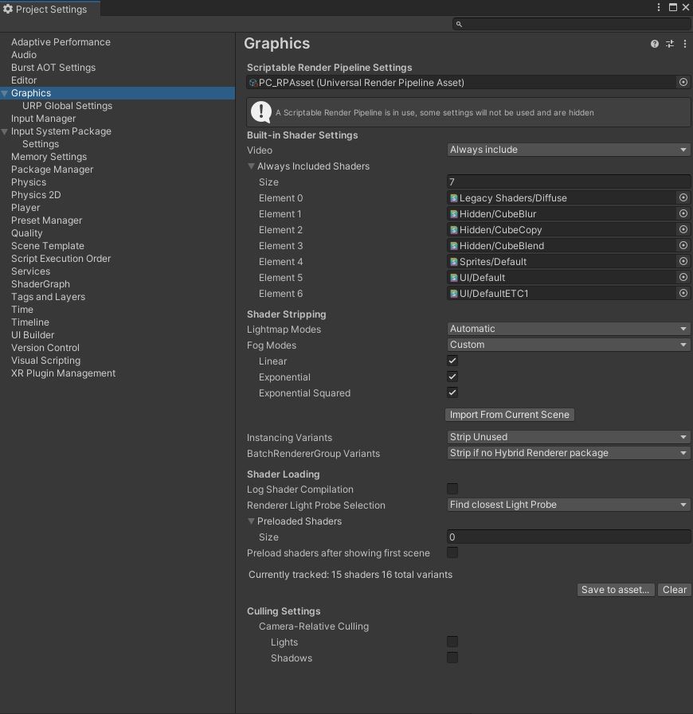
Task: Click the Project Settings gear icon
Action: point(8,9)
